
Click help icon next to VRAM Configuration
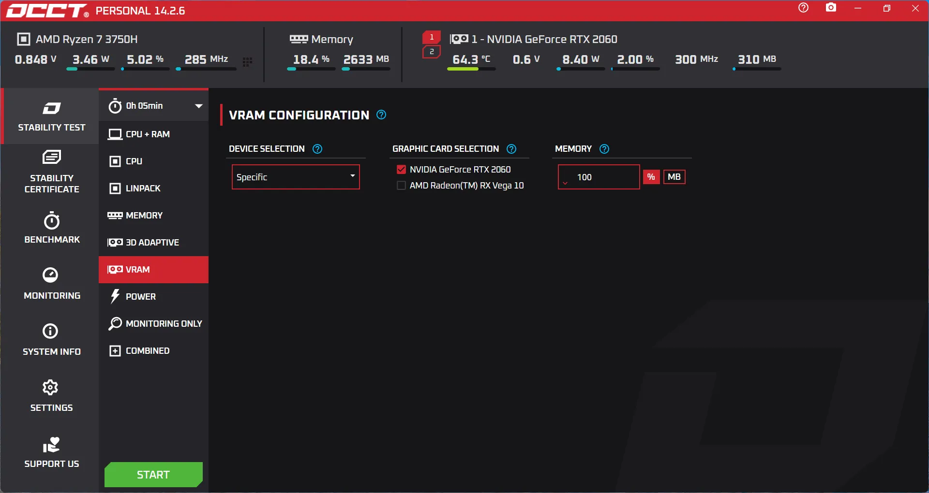pos(381,115)
